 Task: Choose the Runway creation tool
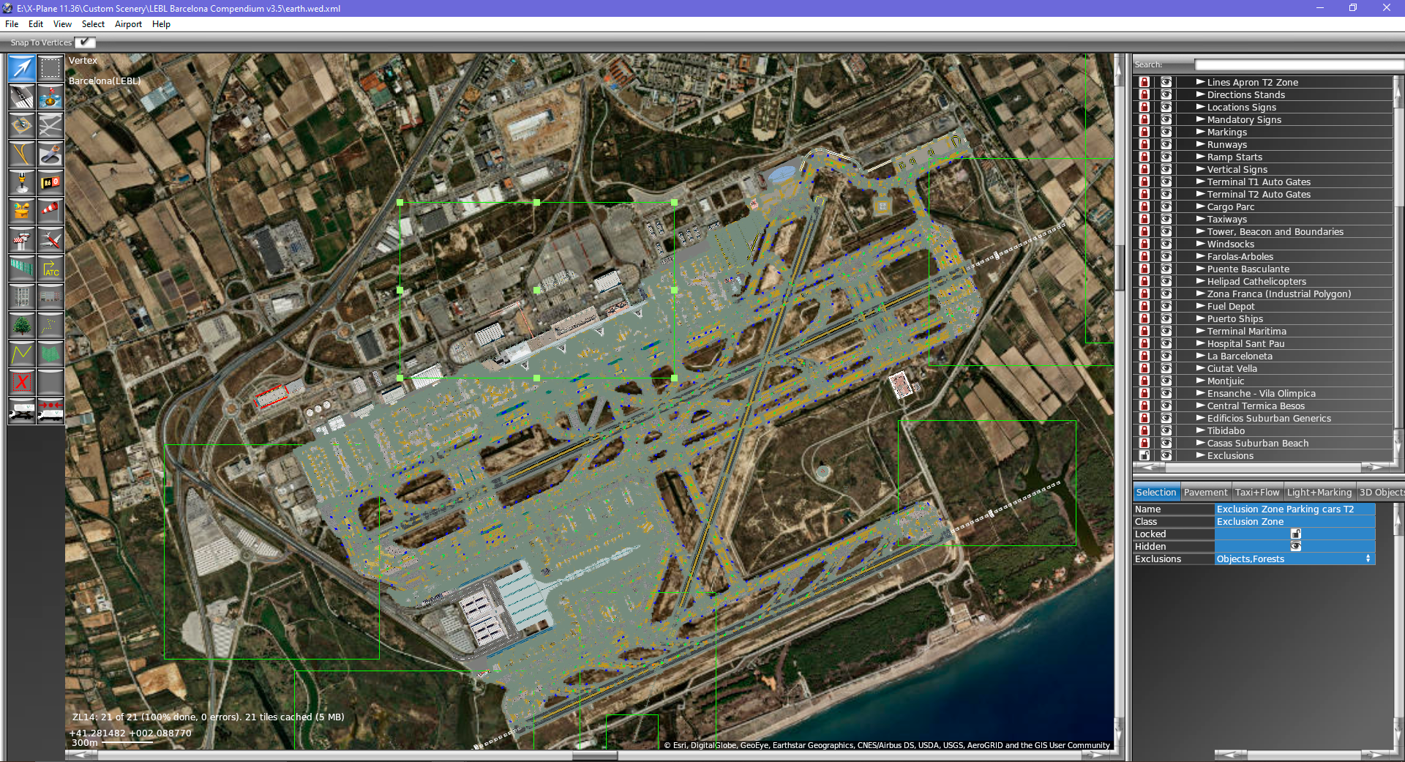[x=22, y=97]
